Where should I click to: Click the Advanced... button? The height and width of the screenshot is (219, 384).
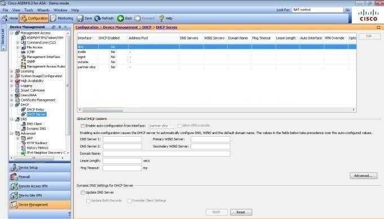tap(364, 176)
